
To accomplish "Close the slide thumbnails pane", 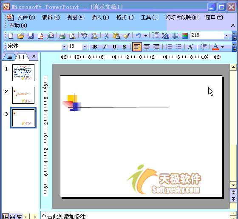I will (34, 56).
